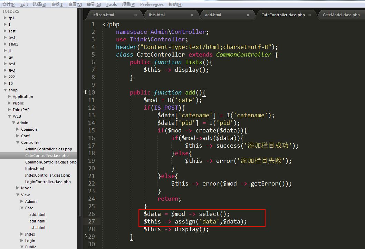Click line number 27 in gutter

click(92, 221)
